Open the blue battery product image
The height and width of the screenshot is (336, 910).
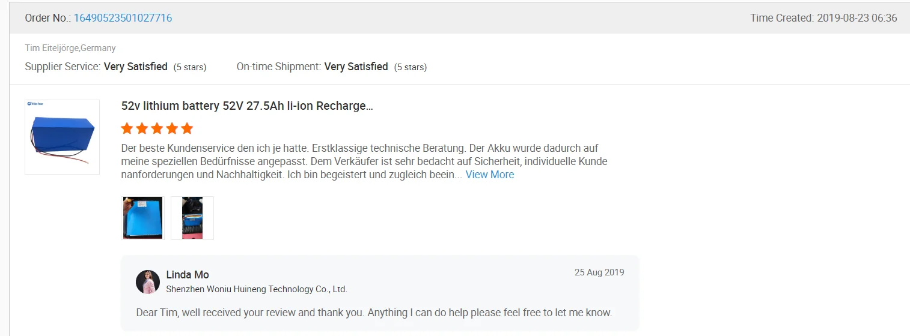click(x=62, y=137)
